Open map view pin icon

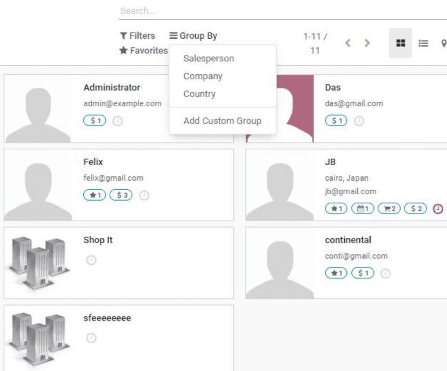tap(444, 43)
